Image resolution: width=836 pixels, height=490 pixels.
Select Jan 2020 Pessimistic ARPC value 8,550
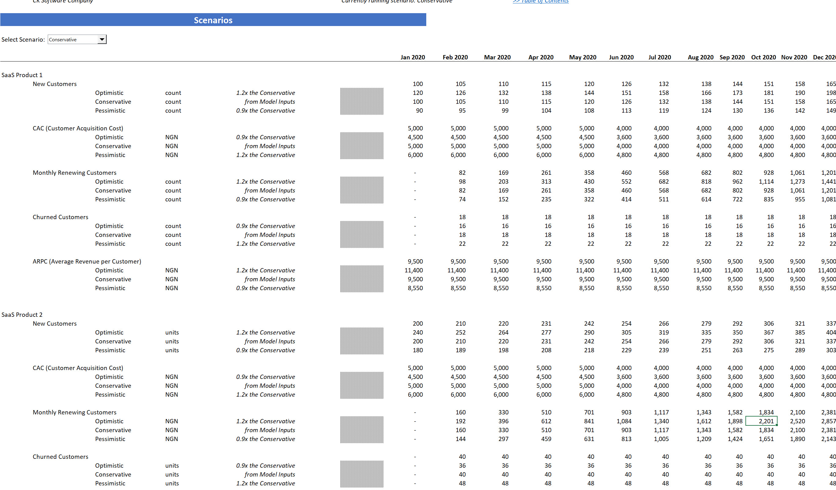(x=415, y=288)
